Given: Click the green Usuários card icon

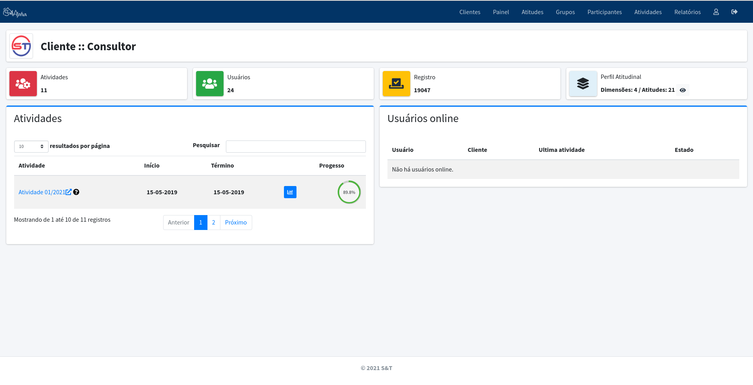Looking at the screenshot, I should click(210, 84).
